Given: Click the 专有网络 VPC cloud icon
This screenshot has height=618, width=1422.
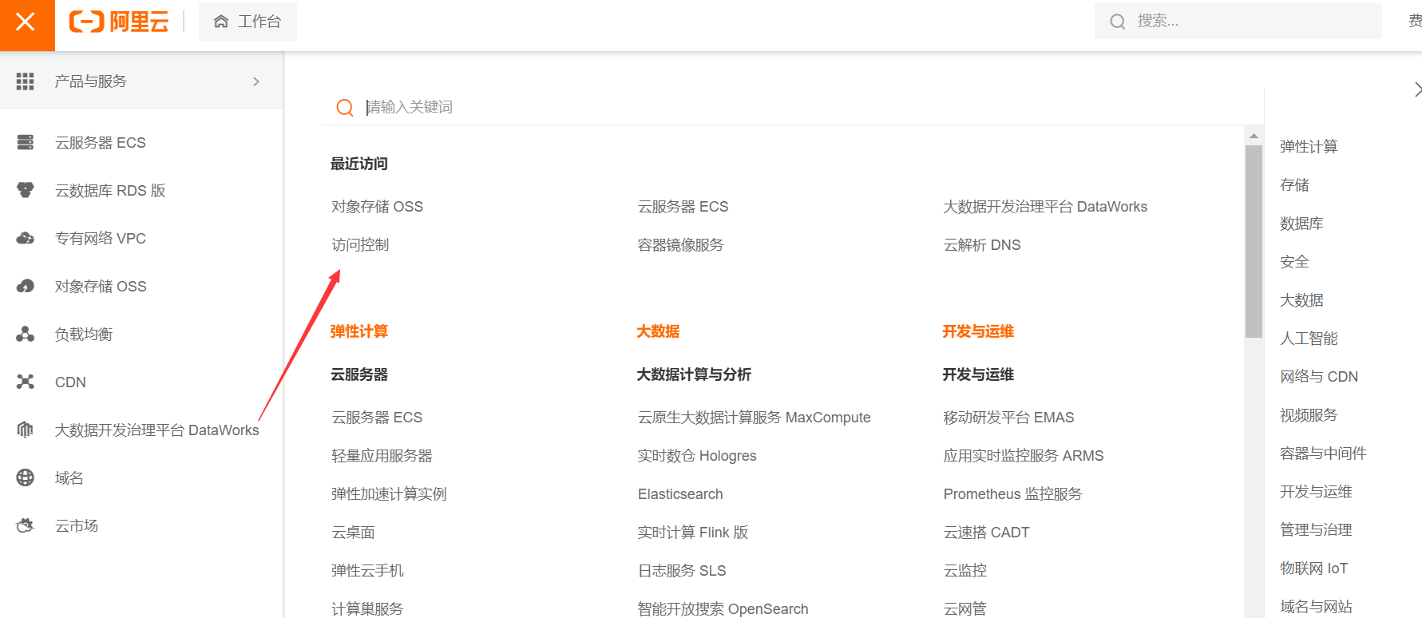Looking at the screenshot, I should (26, 239).
